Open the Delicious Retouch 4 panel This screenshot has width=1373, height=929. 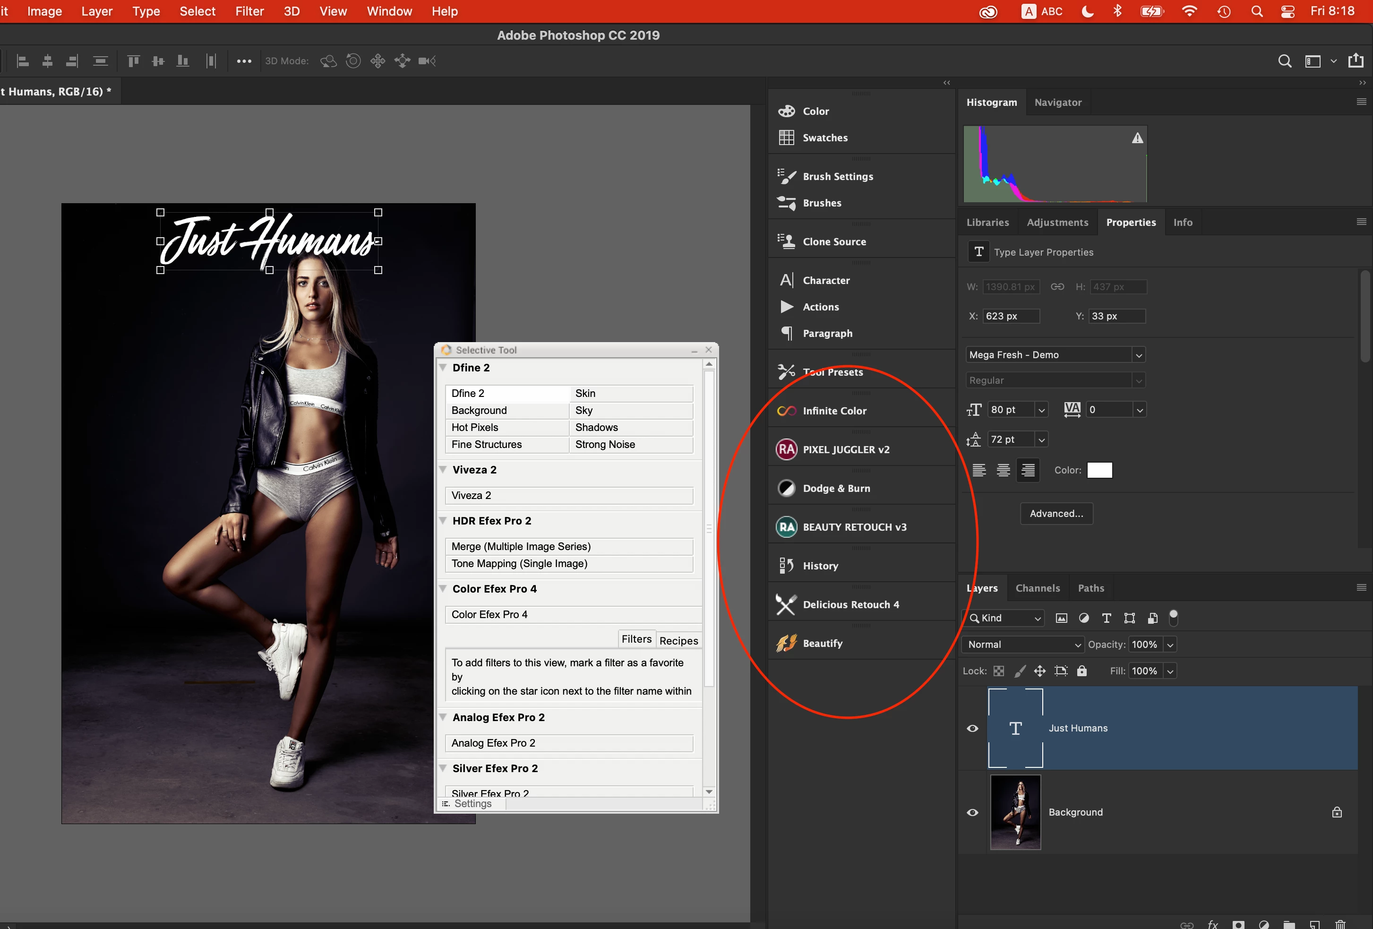point(850,604)
